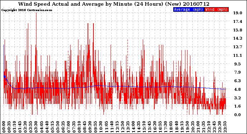Click the 9.5 y-axis label
This screenshot has height=134, width=247.
(237, 64)
